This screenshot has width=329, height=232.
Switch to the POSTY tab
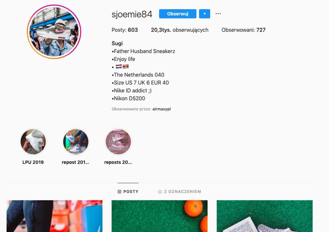click(x=128, y=191)
